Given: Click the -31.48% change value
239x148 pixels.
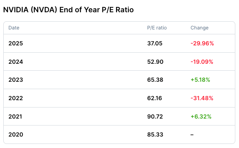Looking at the screenshot, I should (x=202, y=98).
